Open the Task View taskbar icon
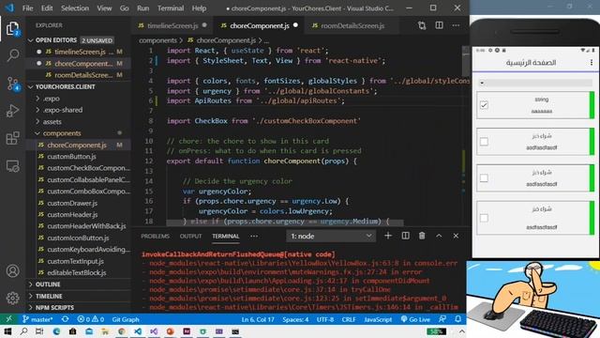 [x=39, y=331]
